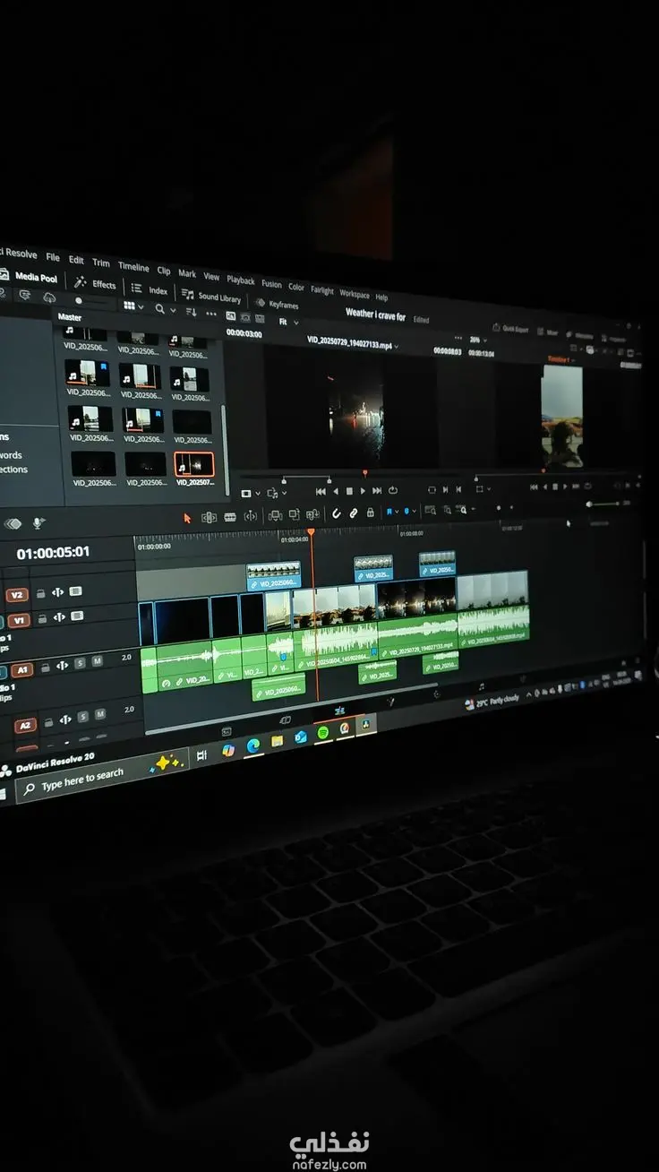Go to first frame in source viewer
Screen dimensions: 659x1172
pyautogui.click(x=321, y=491)
